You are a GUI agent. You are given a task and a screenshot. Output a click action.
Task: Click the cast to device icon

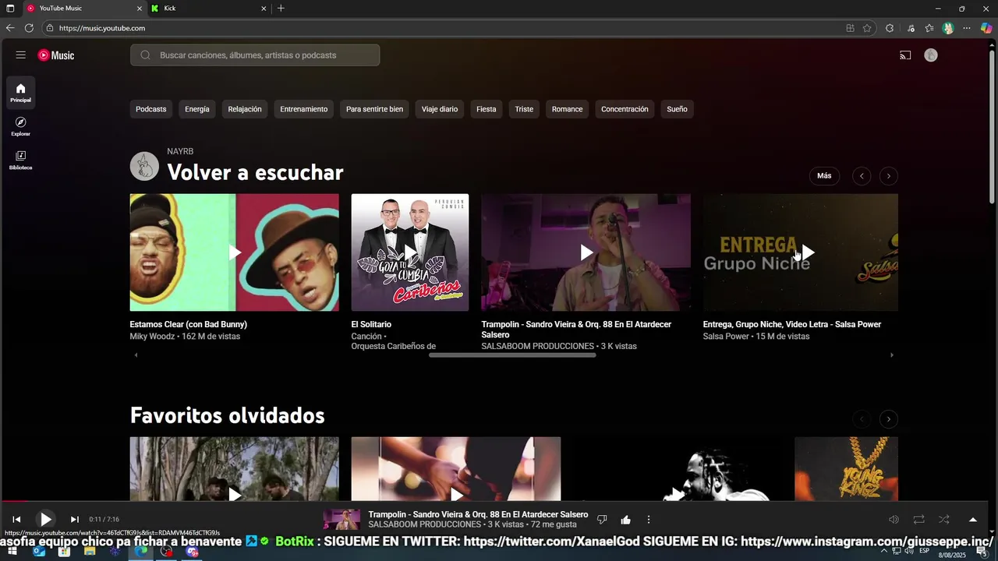click(905, 55)
